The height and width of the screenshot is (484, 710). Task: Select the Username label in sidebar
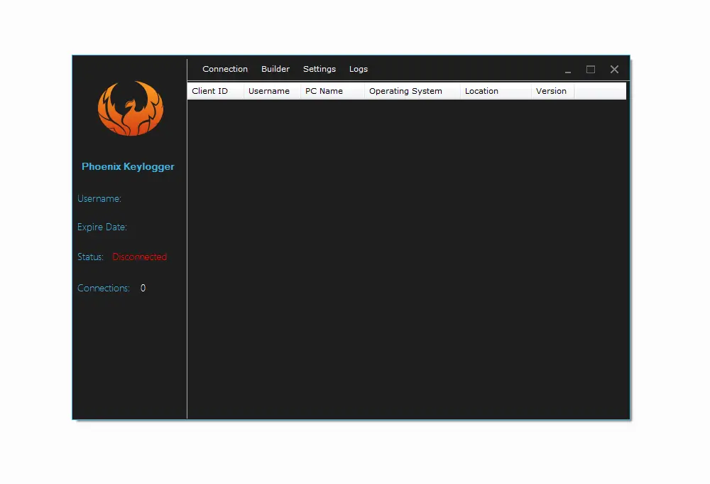(x=99, y=198)
